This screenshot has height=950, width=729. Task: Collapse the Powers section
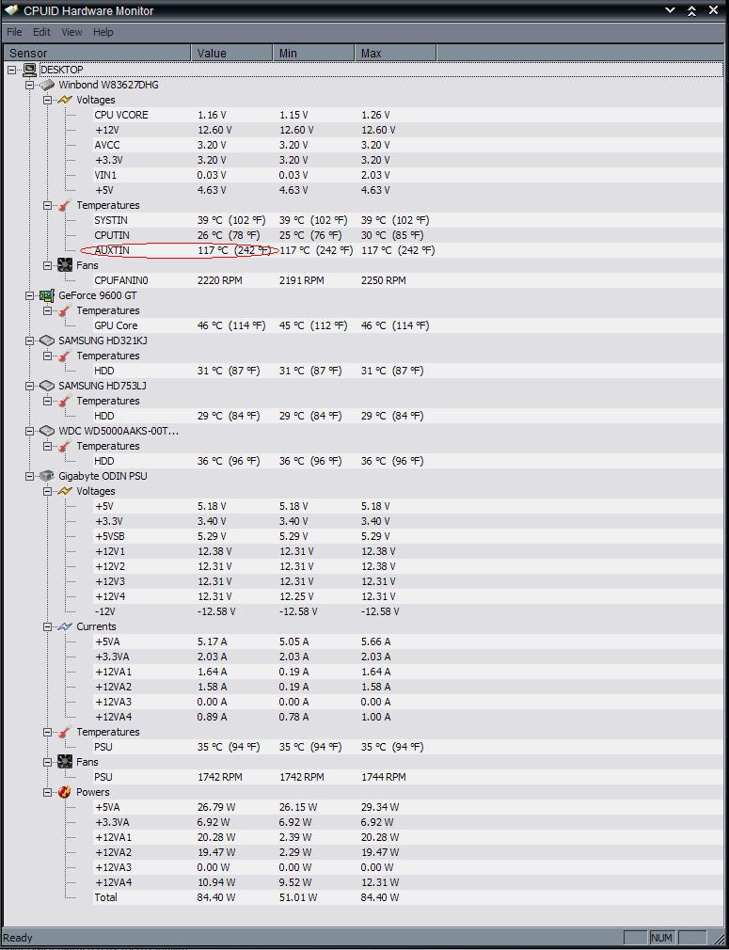click(x=47, y=792)
